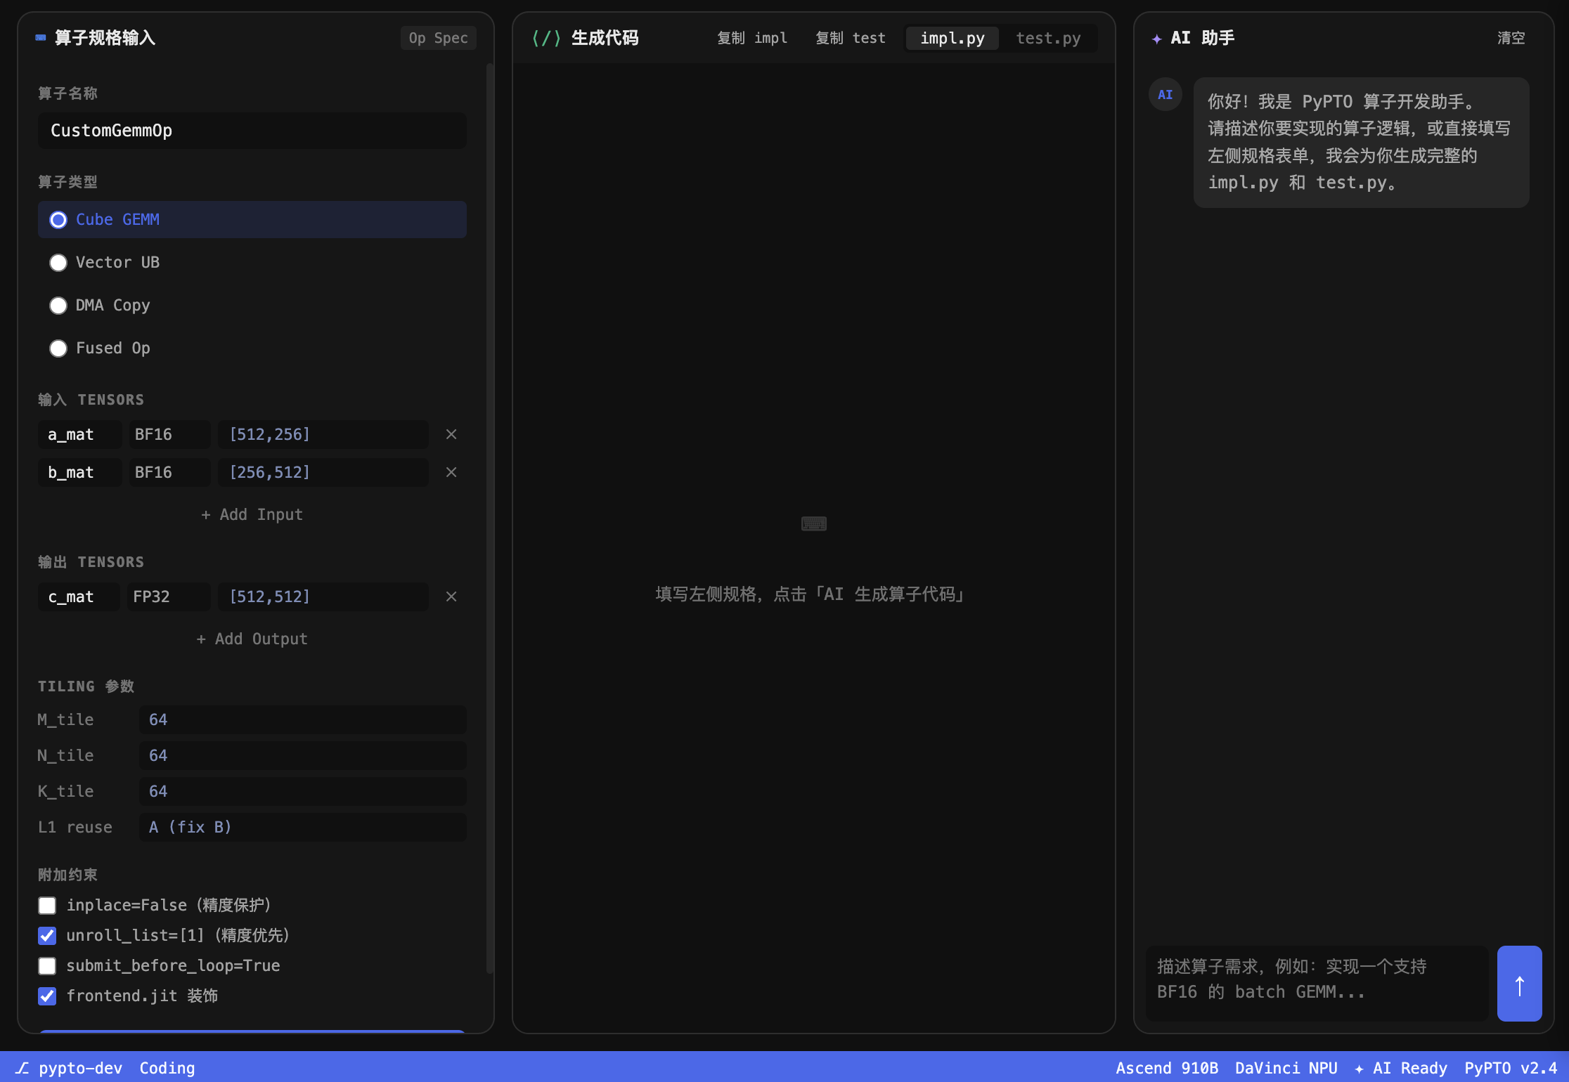Click the AI greeting message bubble
The height and width of the screenshot is (1082, 1569).
click(1361, 143)
